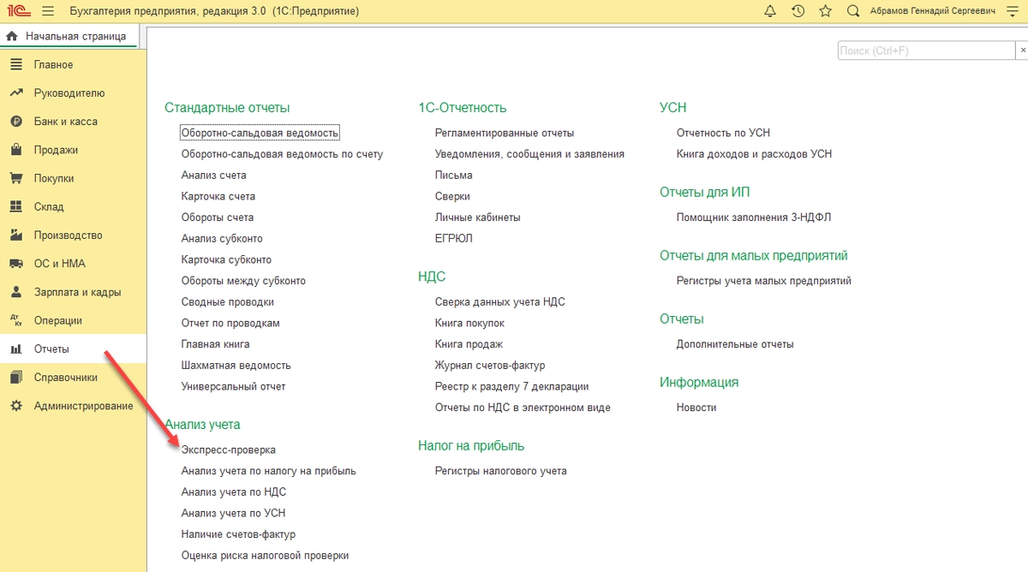Switch to the Начальная страница tab

69,37
